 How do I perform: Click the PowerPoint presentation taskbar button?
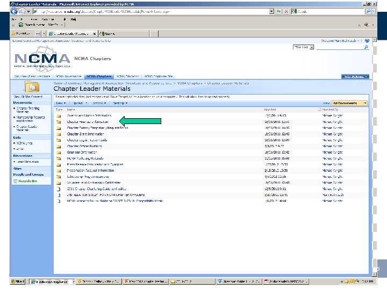click(x=146, y=281)
